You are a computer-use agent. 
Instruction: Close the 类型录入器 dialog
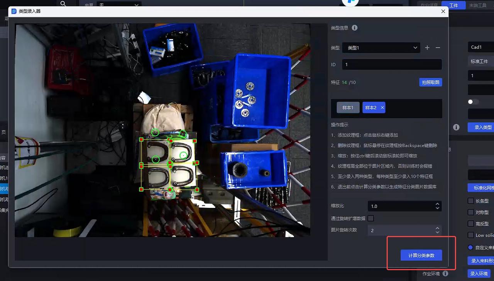coord(443,12)
